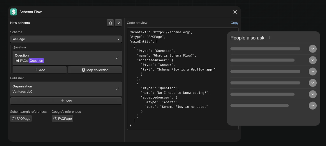This screenshot has width=326, height=146.
Task: Close the Schema Flow panel
Action: point(235,12)
